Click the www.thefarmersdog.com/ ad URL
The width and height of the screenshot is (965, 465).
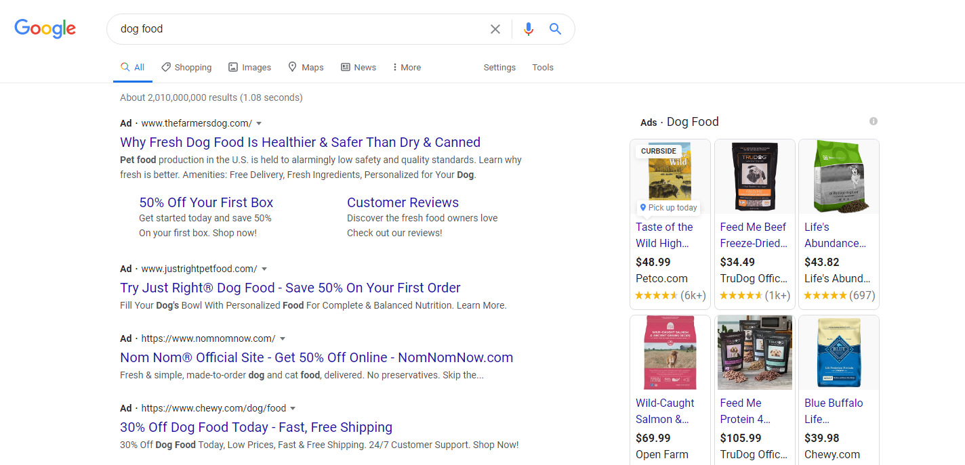pyautogui.click(x=197, y=123)
